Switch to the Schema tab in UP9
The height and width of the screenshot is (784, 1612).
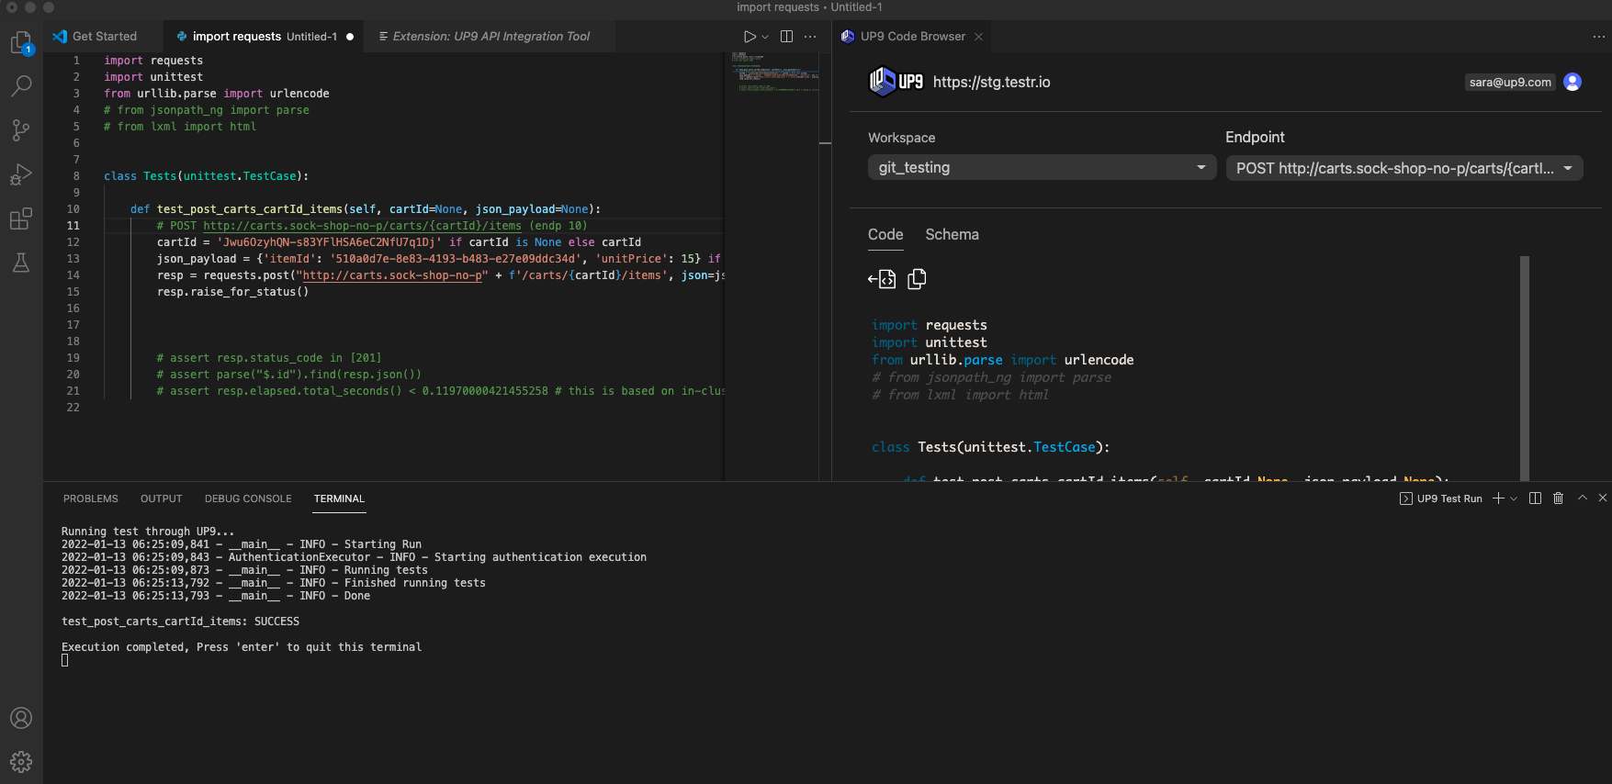click(x=952, y=235)
